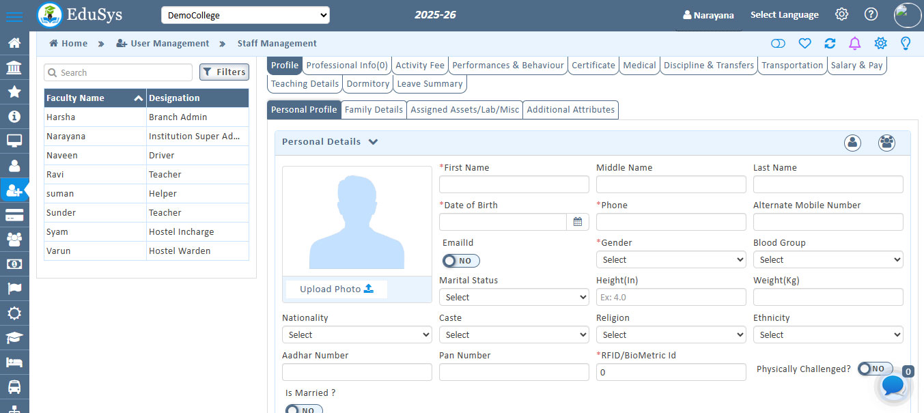Toggle the Is Married switch
The image size is (924, 413).
click(303, 408)
